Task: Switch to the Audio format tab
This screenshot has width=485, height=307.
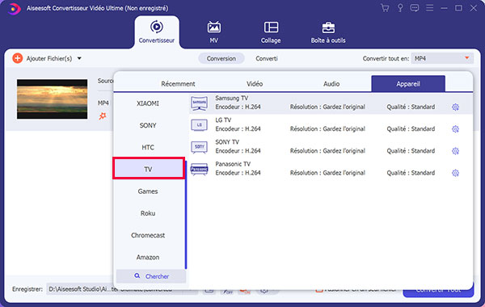Action: (331, 84)
